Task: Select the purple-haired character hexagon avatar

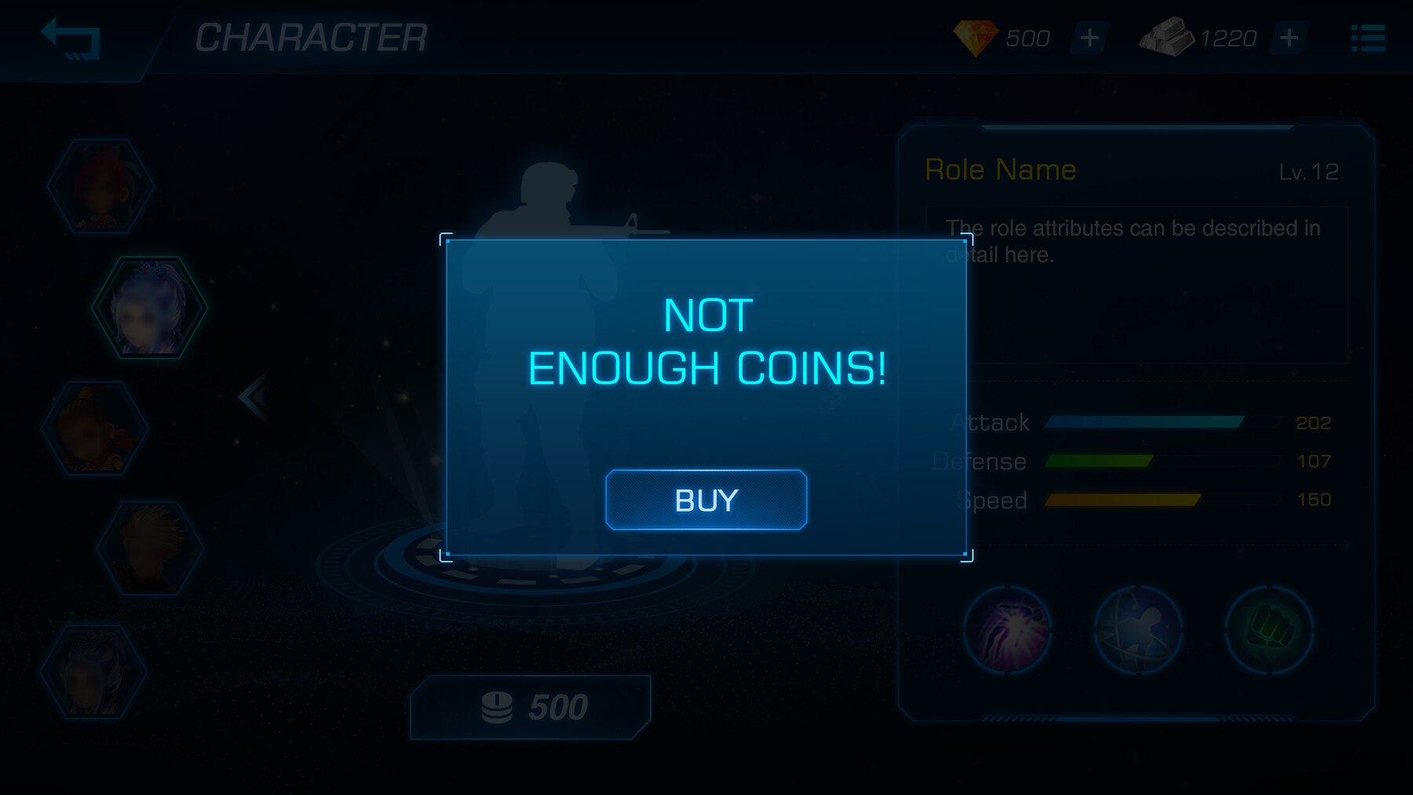Action: [149, 308]
